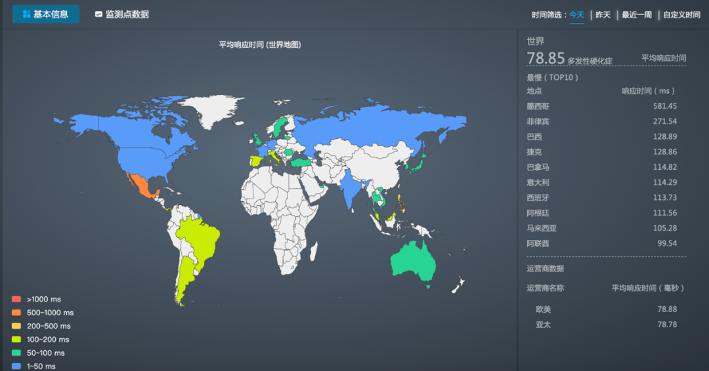Click the red >1000 ms legend swatch

(x=16, y=299)
